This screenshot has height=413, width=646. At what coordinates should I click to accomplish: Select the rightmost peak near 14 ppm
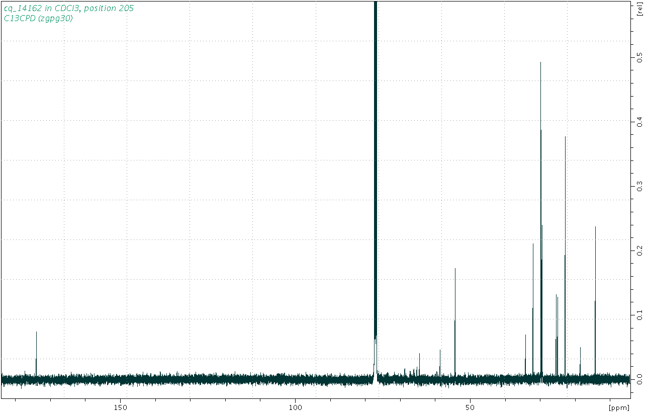[595, 302]
